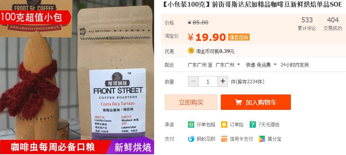Screen dimensions: 346x155
Task: View the 404 交易成功 transactions count
Action: coord(333,24)
